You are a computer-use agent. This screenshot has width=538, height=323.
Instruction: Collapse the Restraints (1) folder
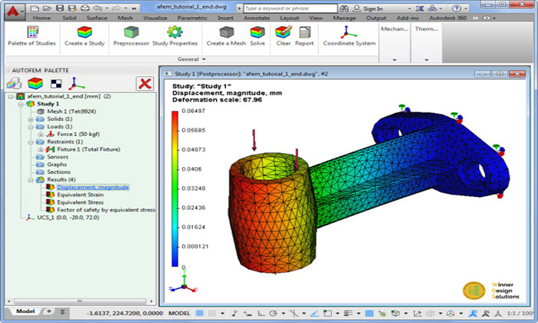tap(31, 142)
